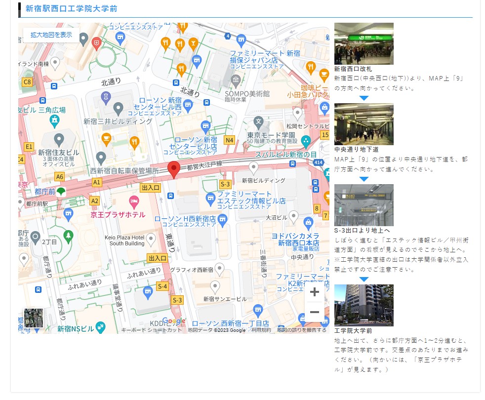Select the ヨドバシカメラ 新宿西口本店 label
The width and height of the screenshot is (485, 400).
(295, 240)
